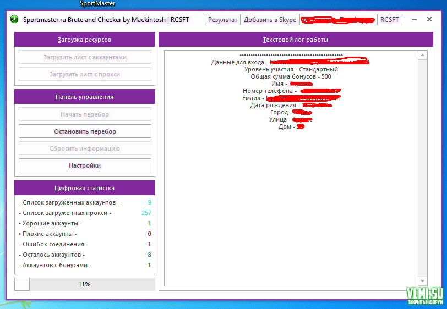
Task: Click the 11% progress bar
Action: [x=85, y=284]
